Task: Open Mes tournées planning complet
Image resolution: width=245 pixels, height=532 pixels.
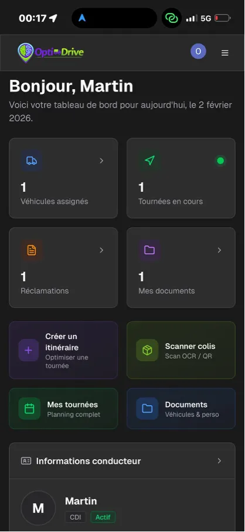Action: coord(63,409)
